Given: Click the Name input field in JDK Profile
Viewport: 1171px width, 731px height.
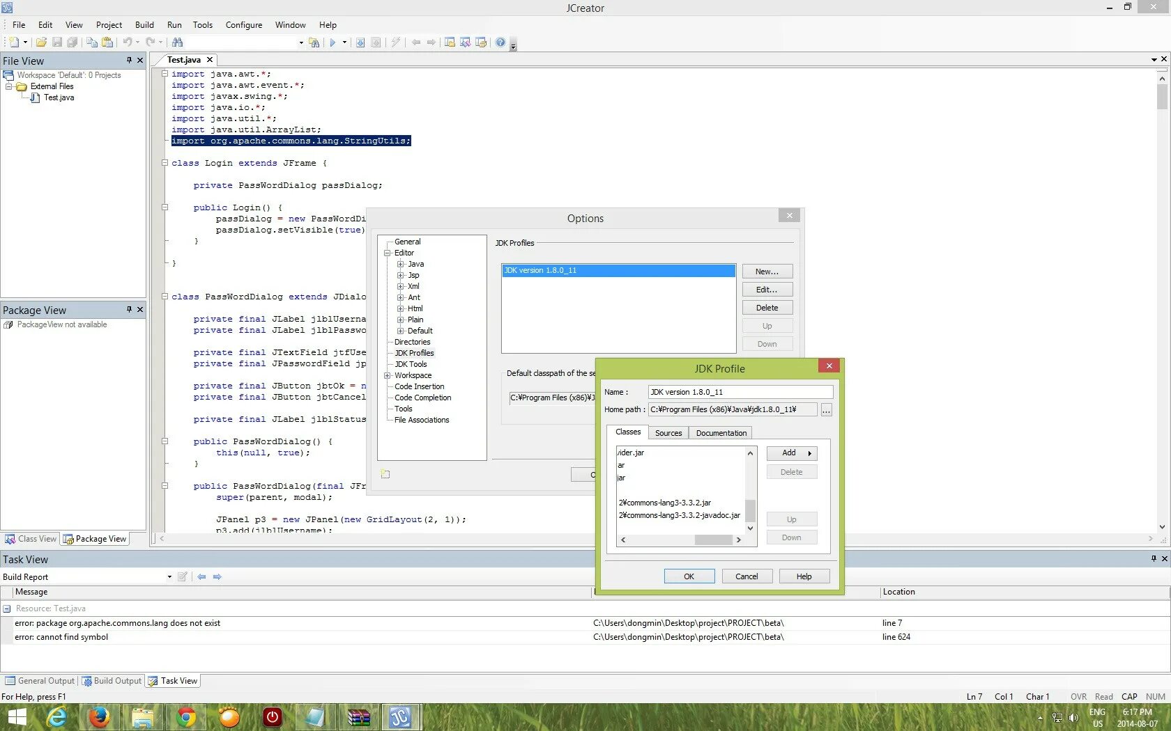Looking at the screenshot, I should (740, 392).
